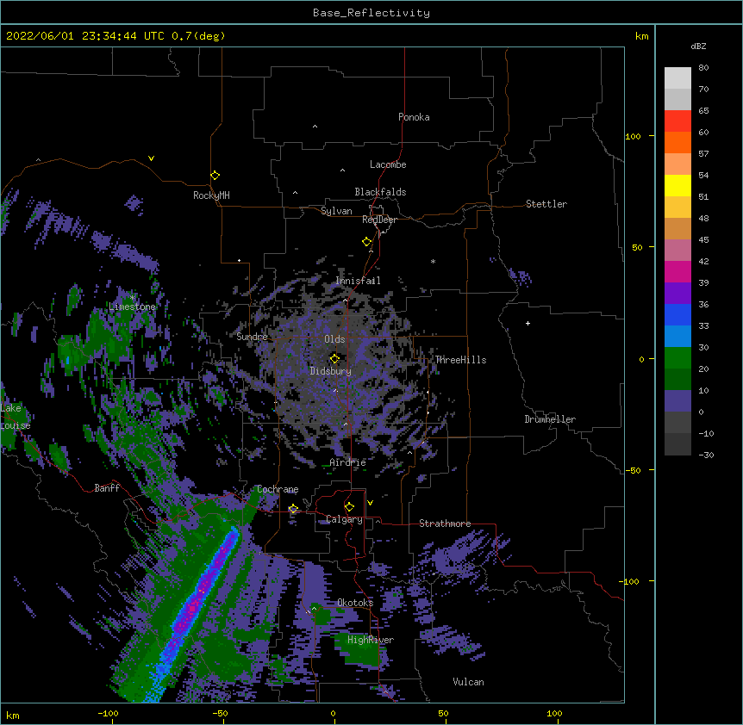This screenshot has width=743, height=725.
Task: Click the -30 value on dBZ legend
Action: click(x=706, y=455)
